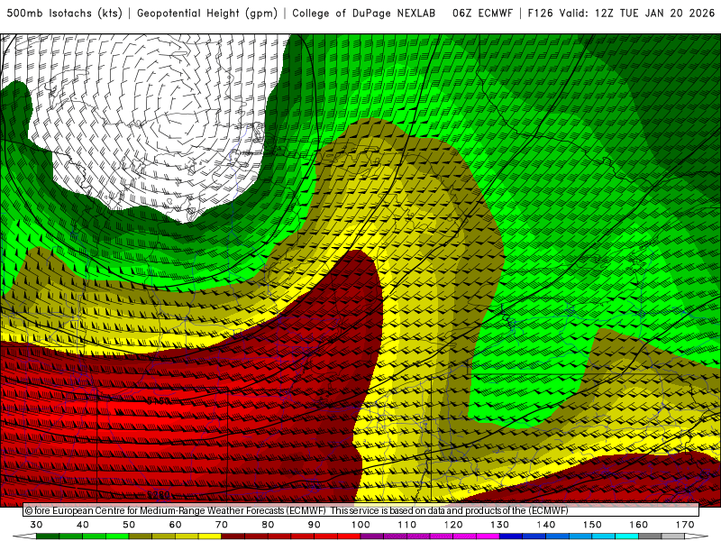Click the ECMWF copyright notice text

pyautogui.click(x=297, y=510)
